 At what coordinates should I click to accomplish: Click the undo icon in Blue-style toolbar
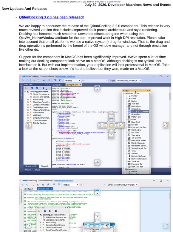click(55, 81)
